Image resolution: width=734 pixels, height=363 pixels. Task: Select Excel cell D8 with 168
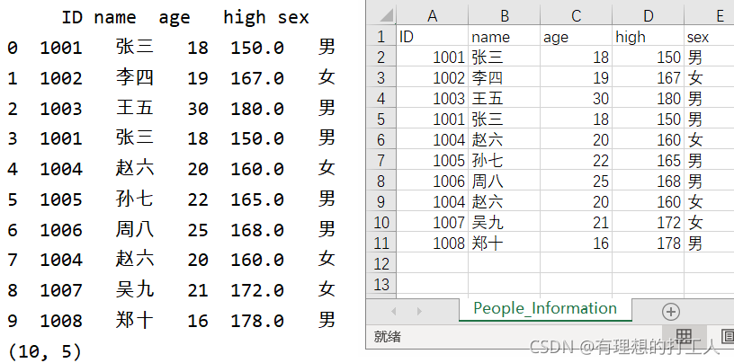point(649,181)
